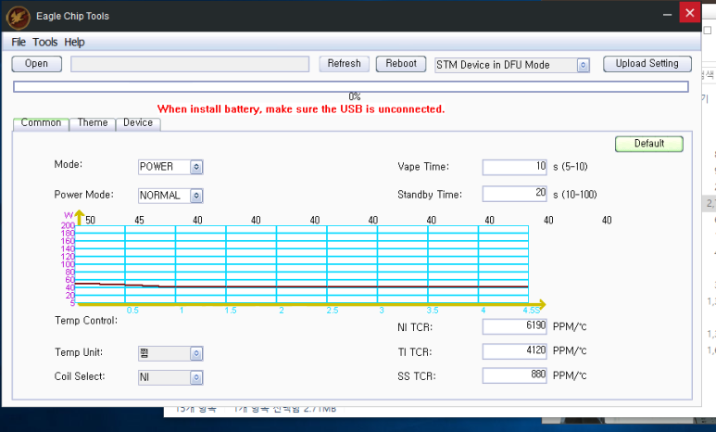The width and height of the screenshot is (716, 432).
Task: Click the Open button
Action: 36,64
